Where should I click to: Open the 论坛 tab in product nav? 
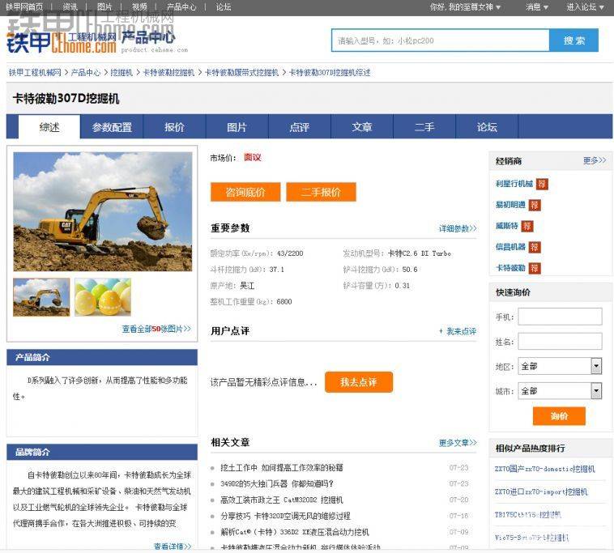[487, 127]
